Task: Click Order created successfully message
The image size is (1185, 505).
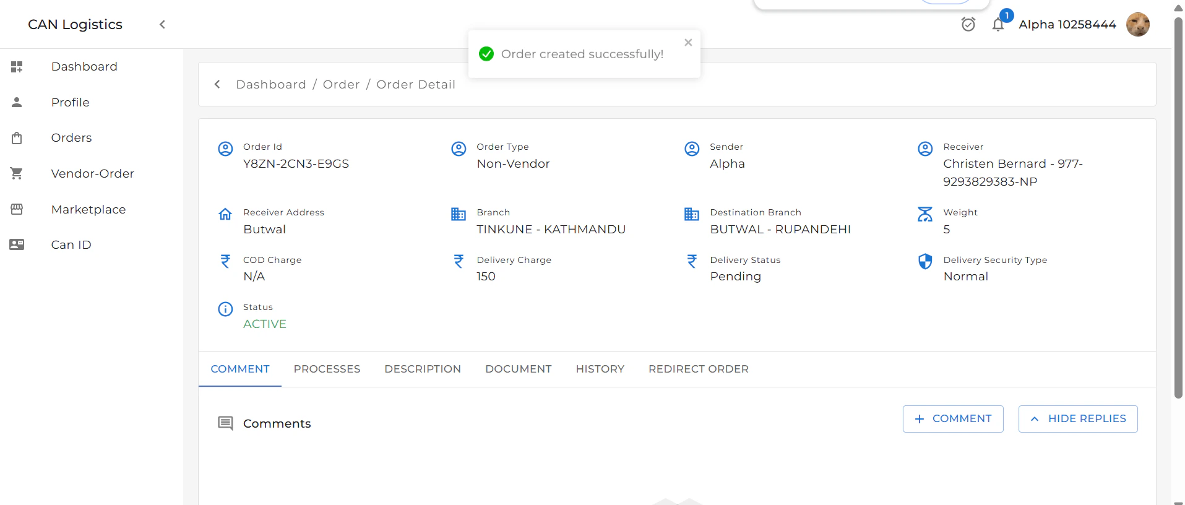Action: (x=582, y=54)
